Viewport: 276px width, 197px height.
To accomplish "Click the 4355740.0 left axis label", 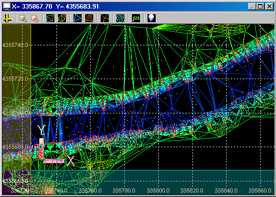I will (15, 45).
